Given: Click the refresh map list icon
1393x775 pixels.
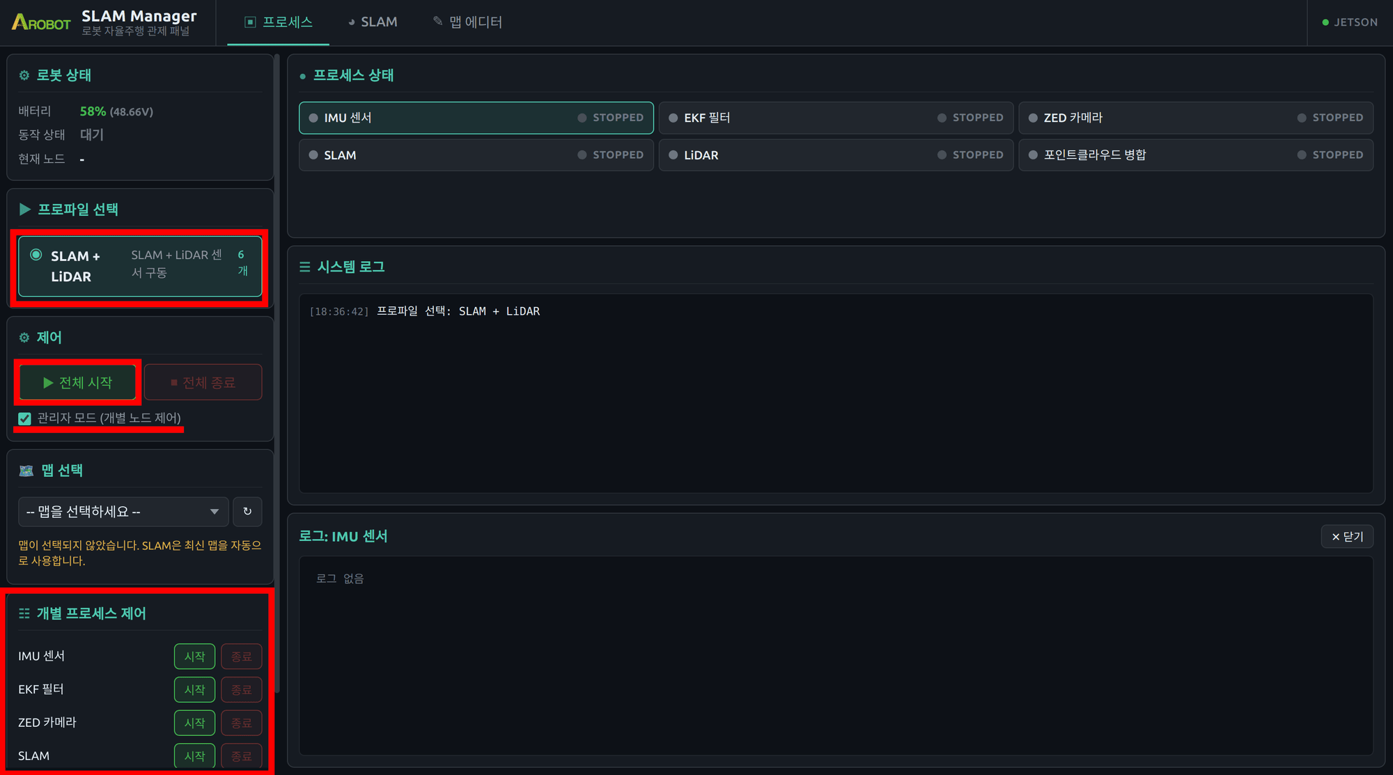Looking at the screenshot, I should coord(247,511).
